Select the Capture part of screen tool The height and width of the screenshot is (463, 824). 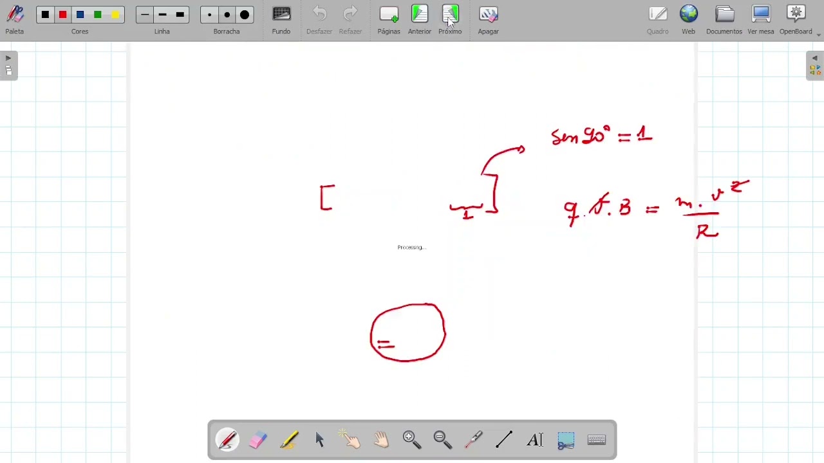click(566, 440)
